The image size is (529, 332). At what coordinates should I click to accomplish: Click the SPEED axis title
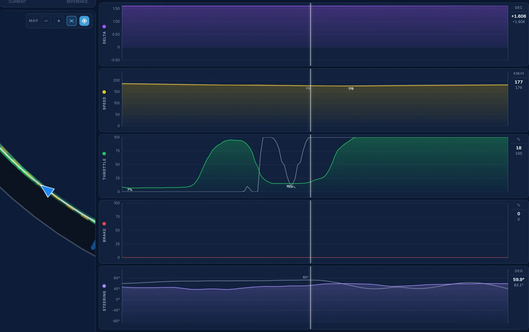tap(104, 103)
